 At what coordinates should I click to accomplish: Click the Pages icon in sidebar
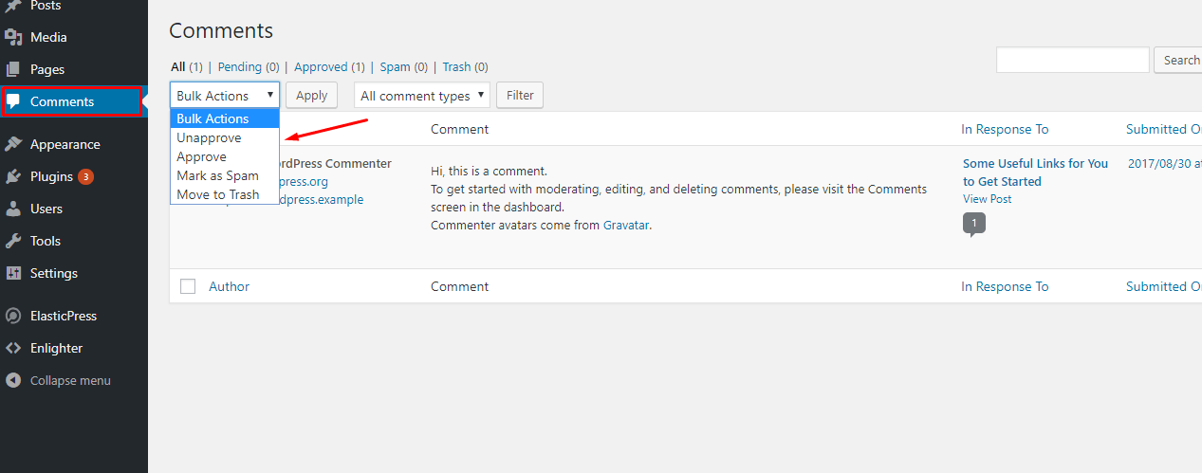(x=13, y=69)
